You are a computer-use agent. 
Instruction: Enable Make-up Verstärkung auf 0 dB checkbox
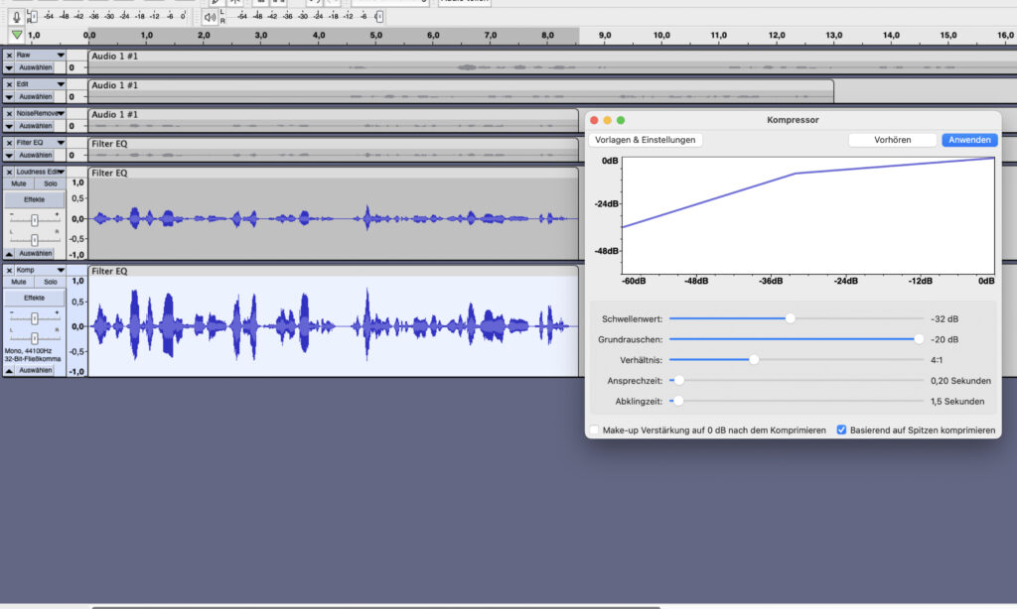(594, 430)
